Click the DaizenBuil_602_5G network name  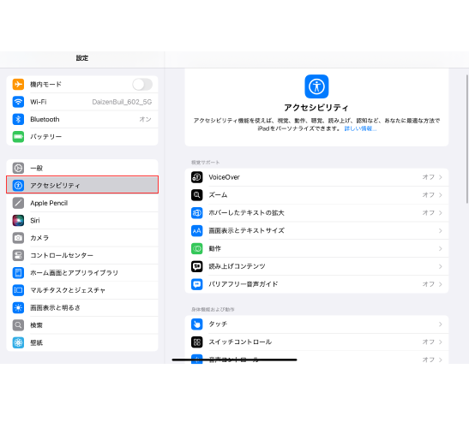coord(122,102)
